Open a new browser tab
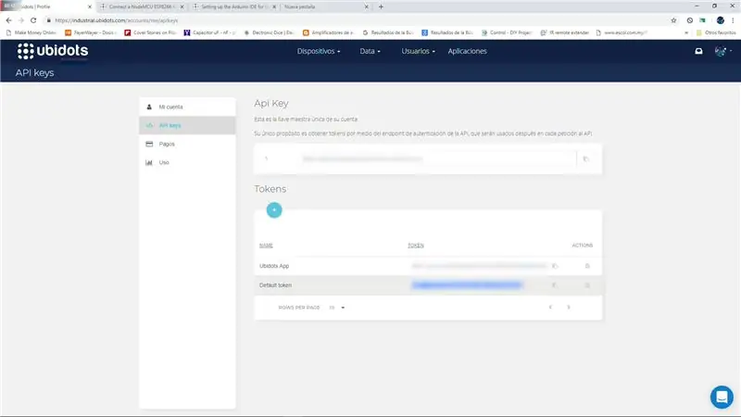The width and height of the screenshot is (741, 417). click(381, 6)
